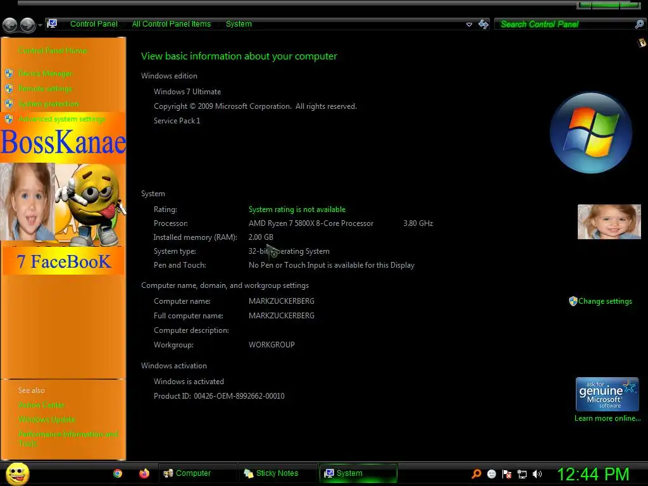Open System protection link
The image size is (648, 486).
pos(48,104)
